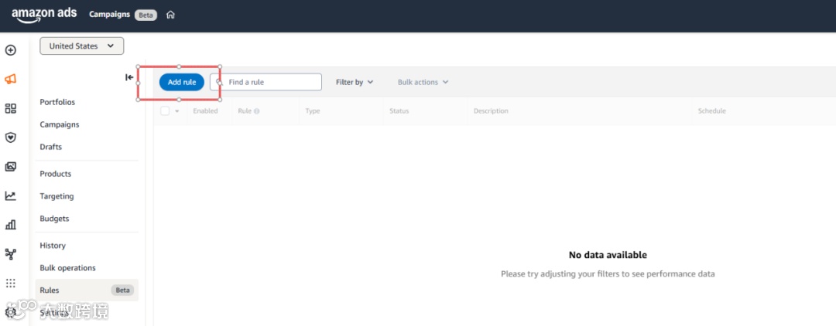Click the Campaigns Beta header title
The width and height of the screenshot is (836, 326).
[x=122, y=15]
